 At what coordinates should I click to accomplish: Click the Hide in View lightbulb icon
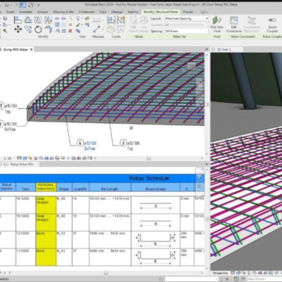78,19
